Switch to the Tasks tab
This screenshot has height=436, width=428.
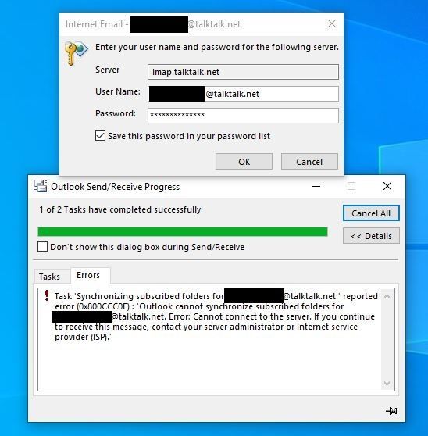tap(49, 277)
